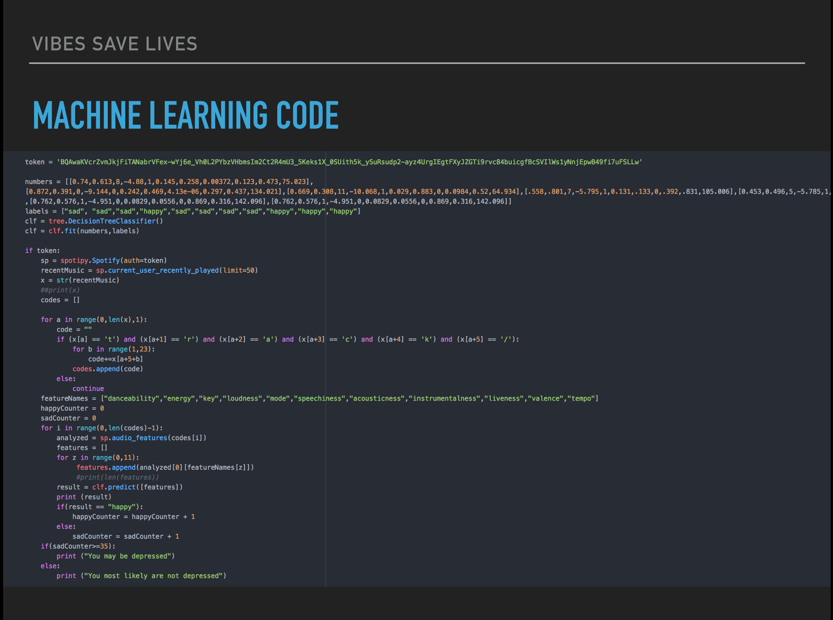This screenshot has height=620, width=833.
Task: Click the green token string value
Action: pos(349,162)
